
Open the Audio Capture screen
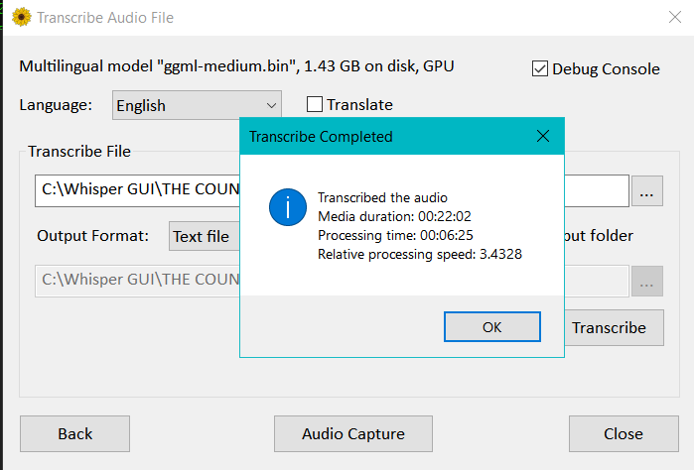(x=352, y=433)
